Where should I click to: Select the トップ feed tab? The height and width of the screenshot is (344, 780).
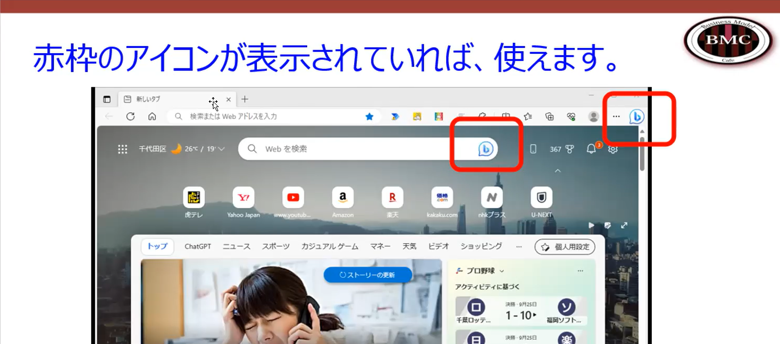pos(157,247)
